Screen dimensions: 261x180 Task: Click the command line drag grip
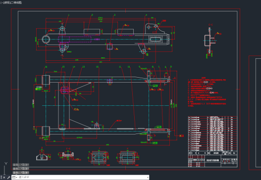tap(1, 178)
